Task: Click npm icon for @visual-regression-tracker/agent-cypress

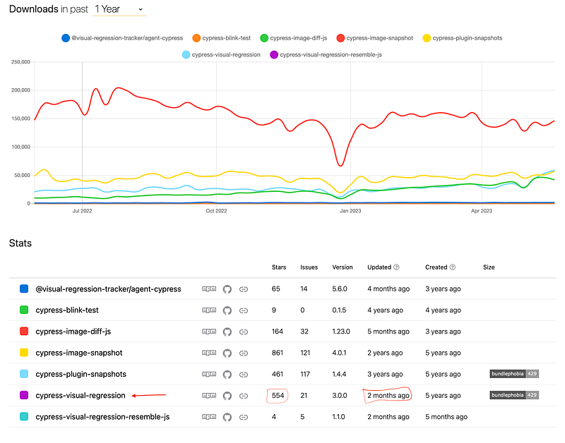Action: point(209,289)
